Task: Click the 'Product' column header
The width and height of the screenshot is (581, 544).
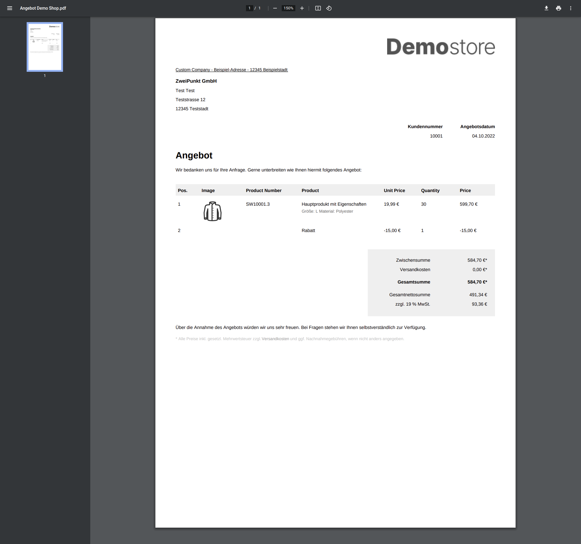Action: [x=310, y=191]
